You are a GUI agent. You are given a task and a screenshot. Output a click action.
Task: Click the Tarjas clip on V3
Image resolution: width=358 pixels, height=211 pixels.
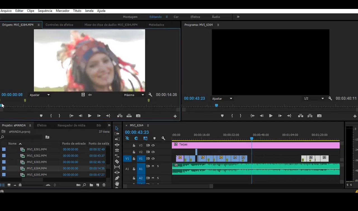click(256, 145)
